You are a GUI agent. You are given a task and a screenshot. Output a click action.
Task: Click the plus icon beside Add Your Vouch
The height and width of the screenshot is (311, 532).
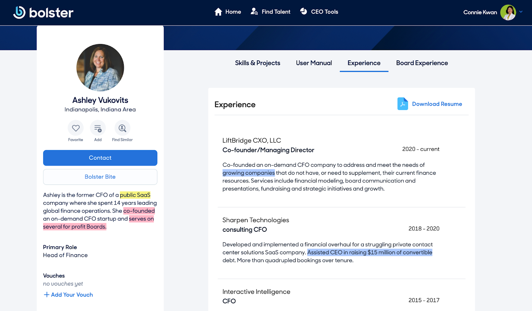pos(47,295)
